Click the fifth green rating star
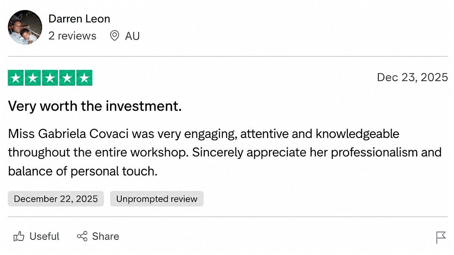 tap(84, 78)
